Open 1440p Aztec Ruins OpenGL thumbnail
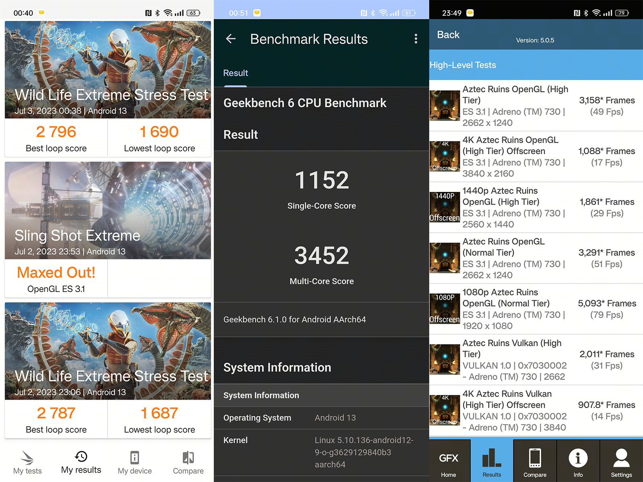The image size is (643, 482). [445, 207]
